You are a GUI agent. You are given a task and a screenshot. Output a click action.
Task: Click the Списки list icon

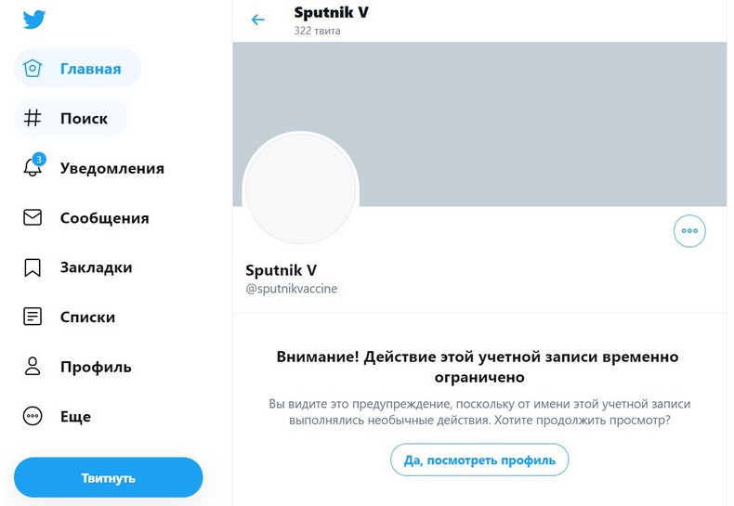tap(33, 317)
